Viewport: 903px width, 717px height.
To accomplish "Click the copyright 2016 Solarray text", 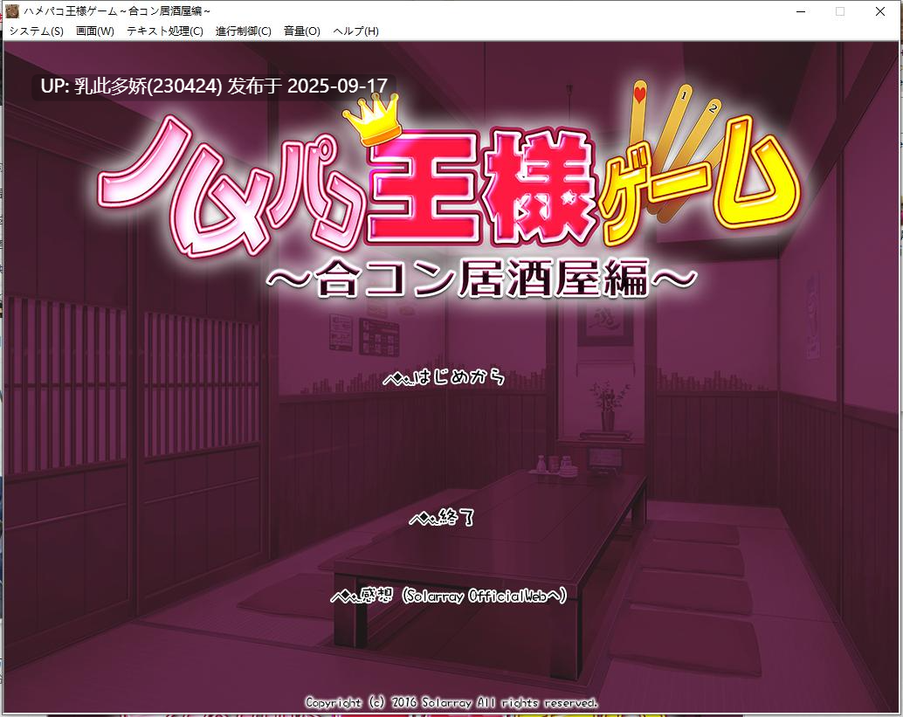I will point(451,703).
